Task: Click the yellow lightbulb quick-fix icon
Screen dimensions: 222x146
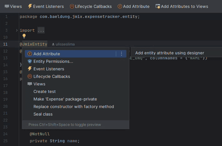Action: click(x=24, y=36)
